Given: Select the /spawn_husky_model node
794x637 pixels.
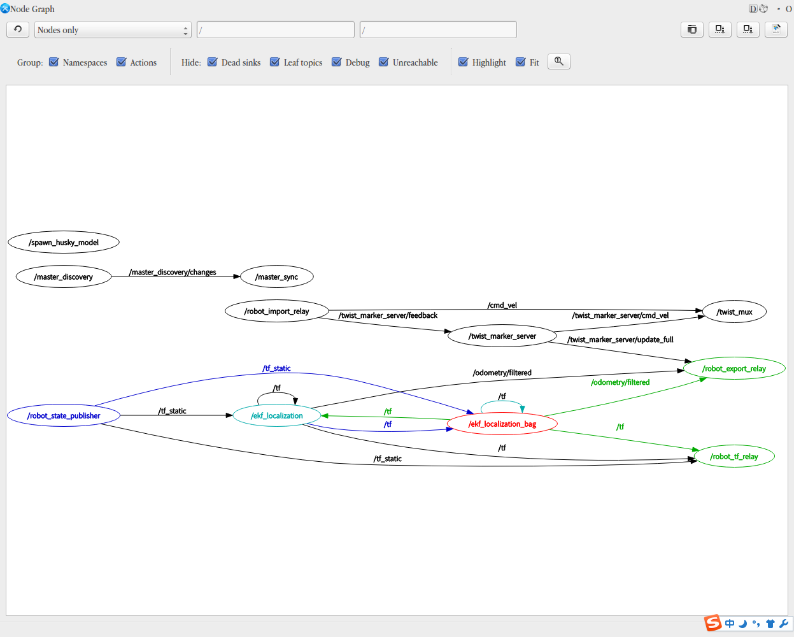Looking at the screenshot, I should [x=64, y=242].
